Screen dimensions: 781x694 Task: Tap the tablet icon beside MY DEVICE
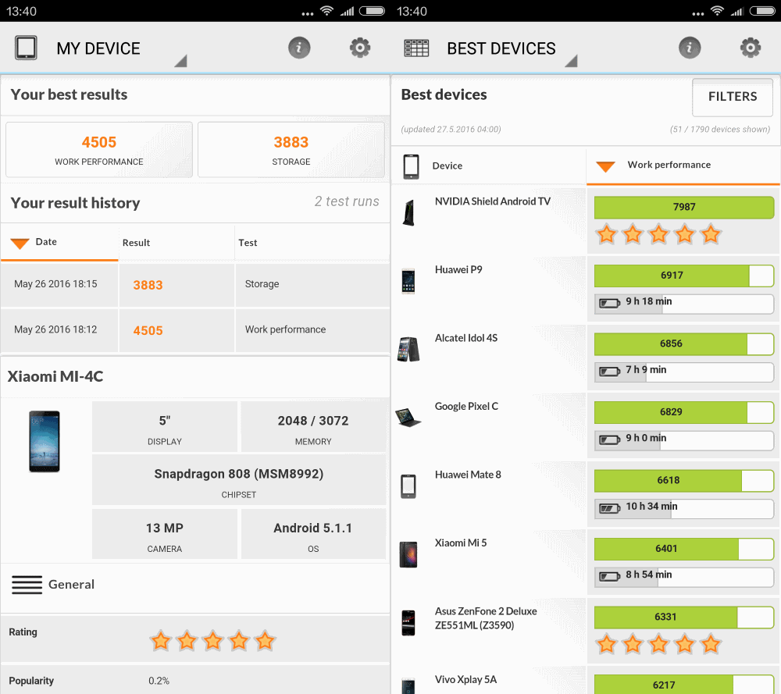pos(26,48)
